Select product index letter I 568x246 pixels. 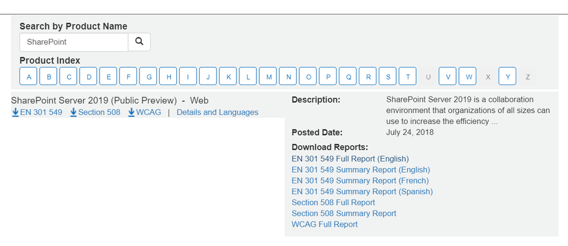point(188,76)
